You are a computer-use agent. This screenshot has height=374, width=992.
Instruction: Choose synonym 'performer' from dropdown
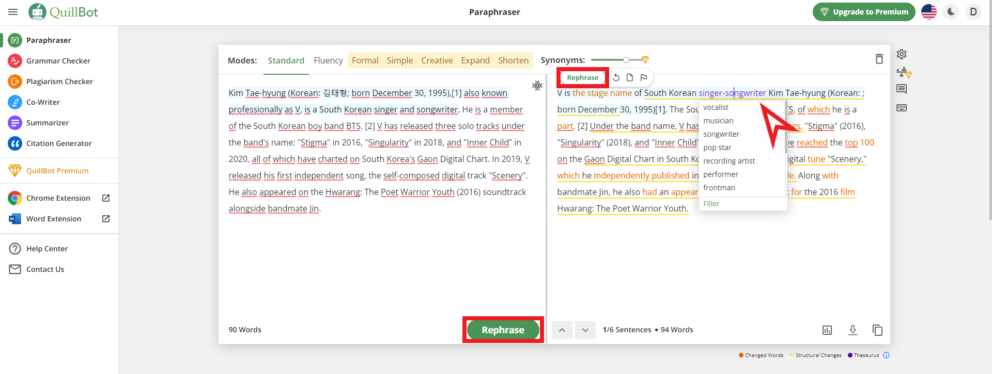[x=721, y=174]
